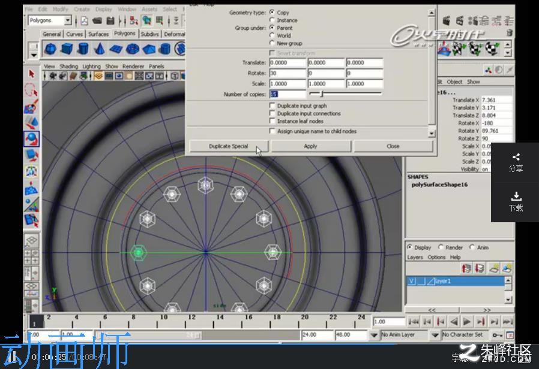Open the Anim Layer dropdown arrow
The height and width of the screenshot is (369, 539).
point(374,335)
